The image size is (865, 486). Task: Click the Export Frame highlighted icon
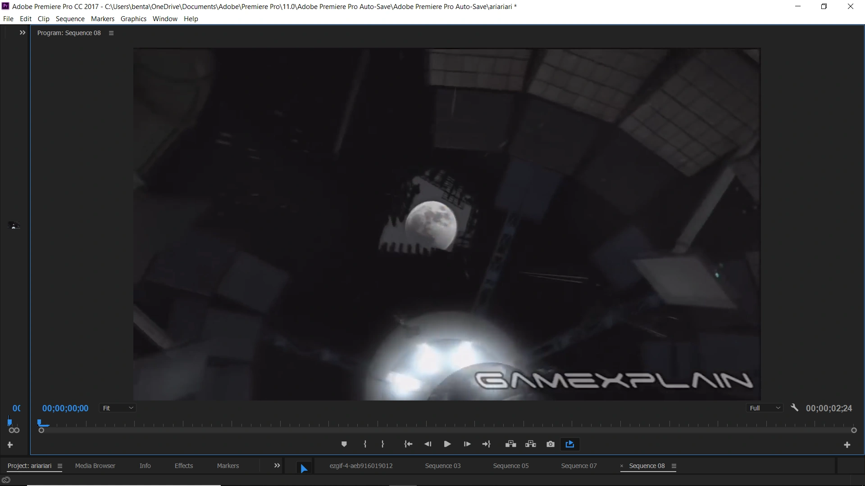[x=570, y=444]
